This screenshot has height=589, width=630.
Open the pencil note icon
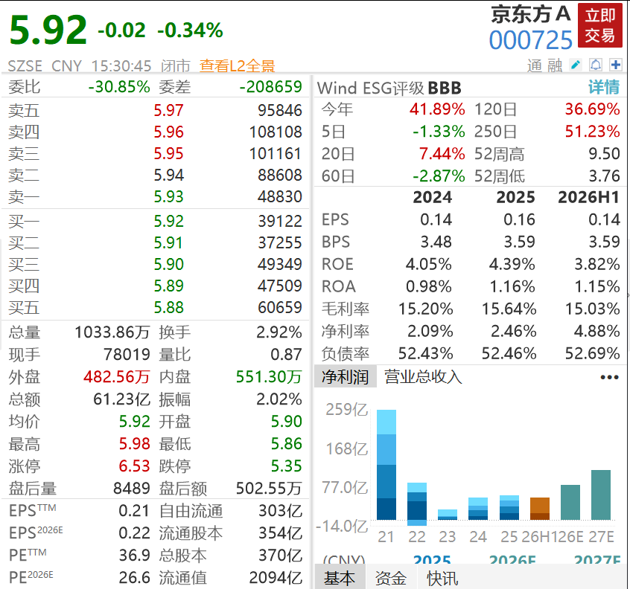pyautogui.click(x=576, y=65)
